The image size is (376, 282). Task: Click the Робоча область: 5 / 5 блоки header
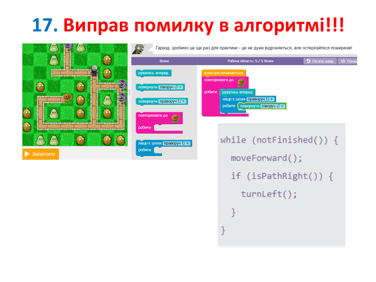coord(250,61)
